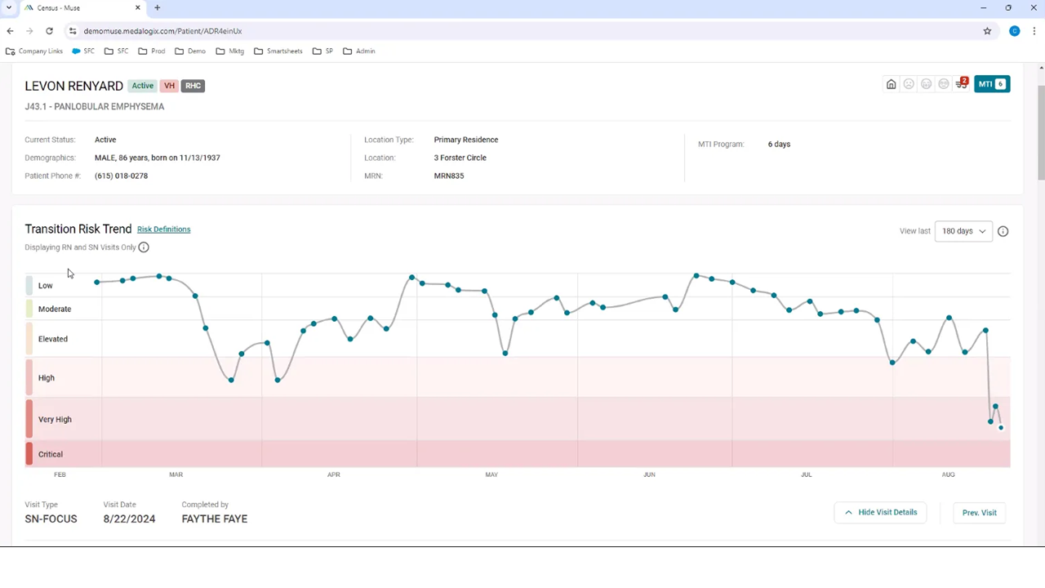The width and height of the screenshot is (1045, 588).
Task: Open the Demo bookmark folder
Action: (190, 51)
